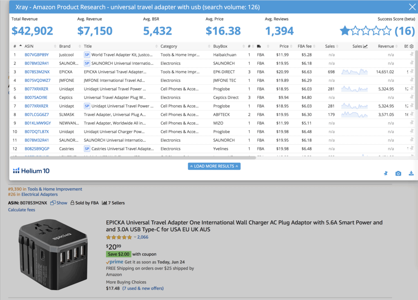Click the product star rating

tap(119, 237)
